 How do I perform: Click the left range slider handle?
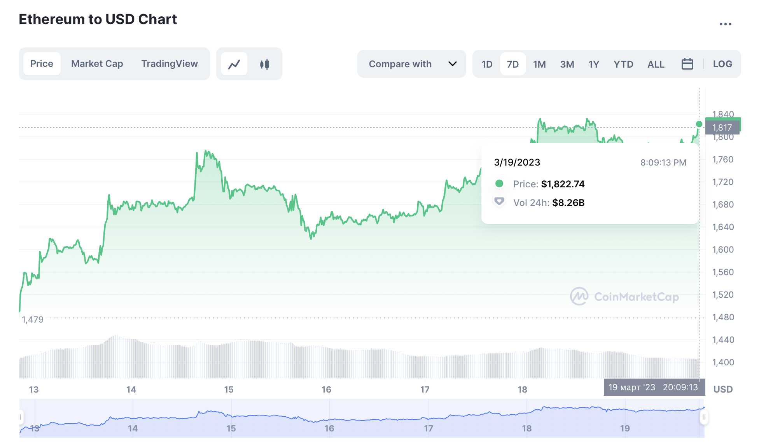(20, 417)
